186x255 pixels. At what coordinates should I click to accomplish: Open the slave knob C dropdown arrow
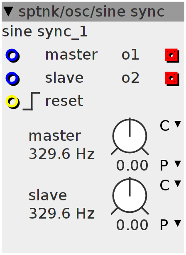(178, 183)
